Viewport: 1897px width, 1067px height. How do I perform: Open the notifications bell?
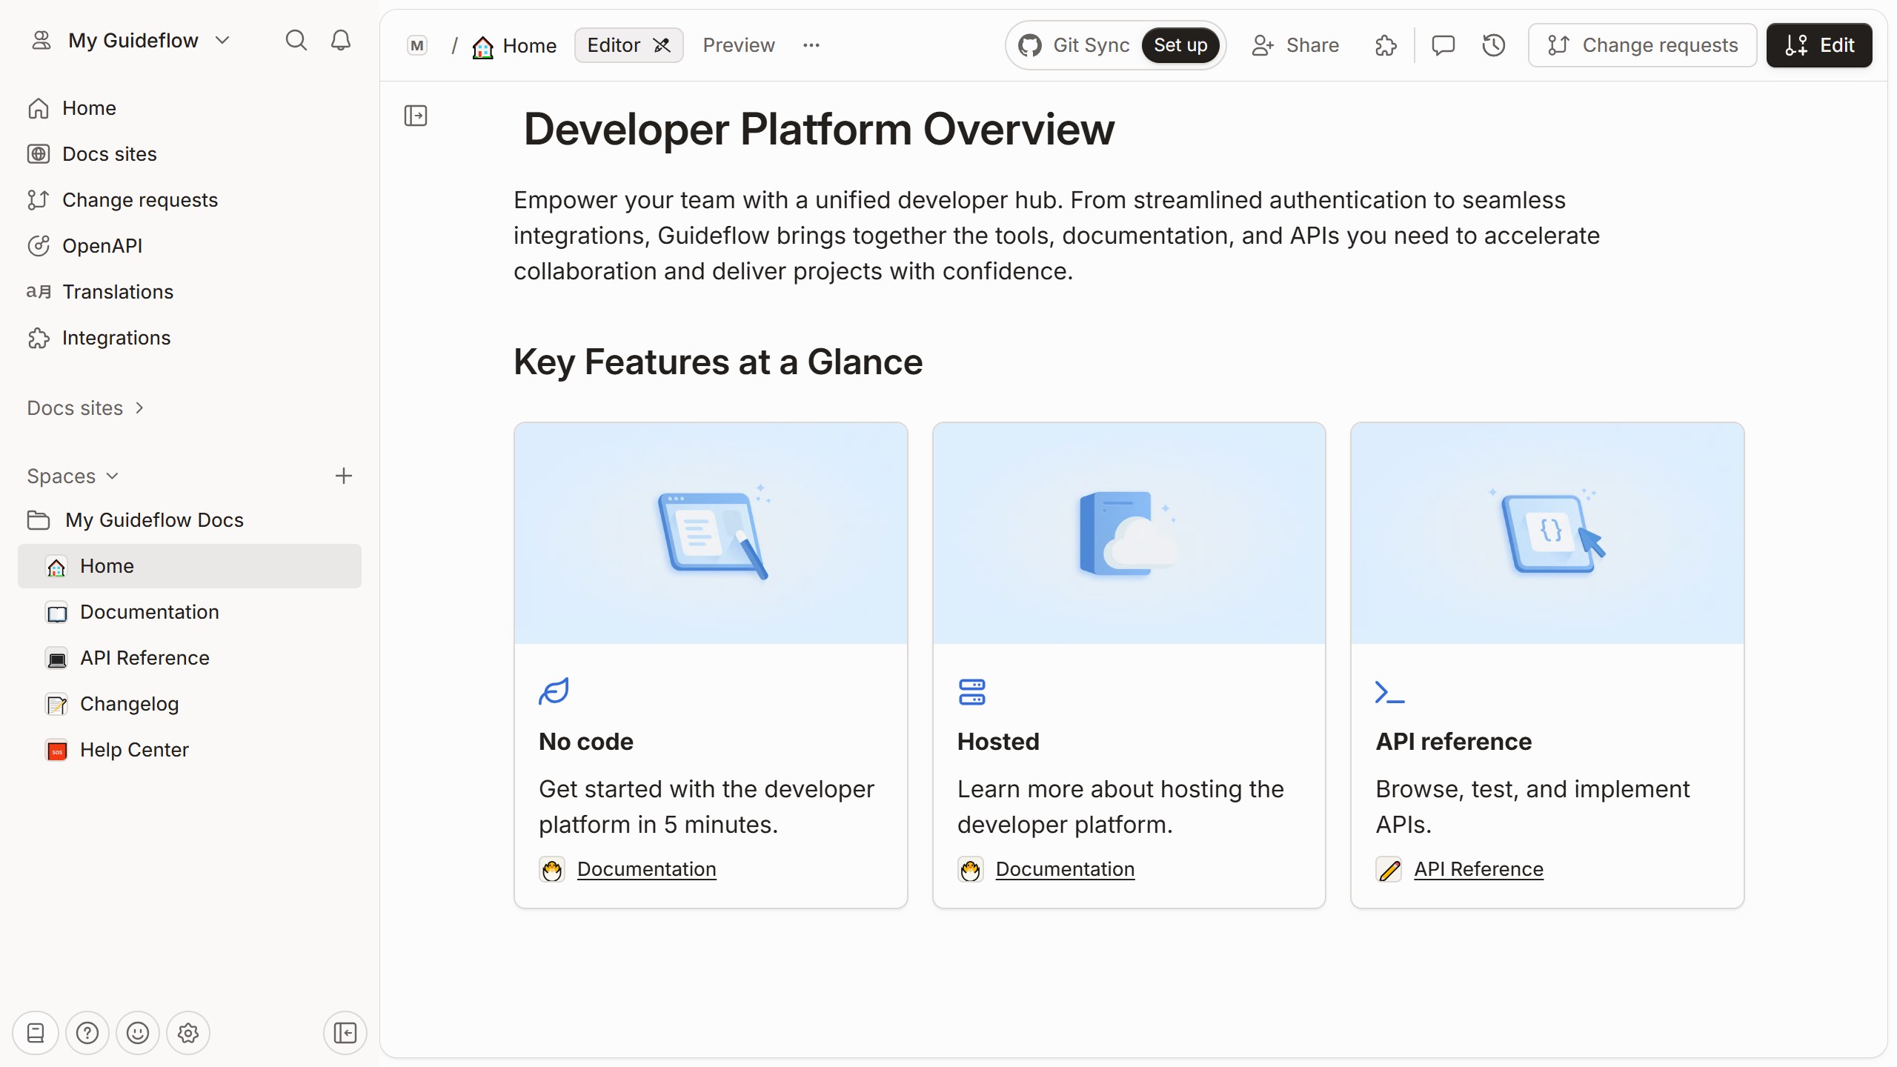(341, 40)
